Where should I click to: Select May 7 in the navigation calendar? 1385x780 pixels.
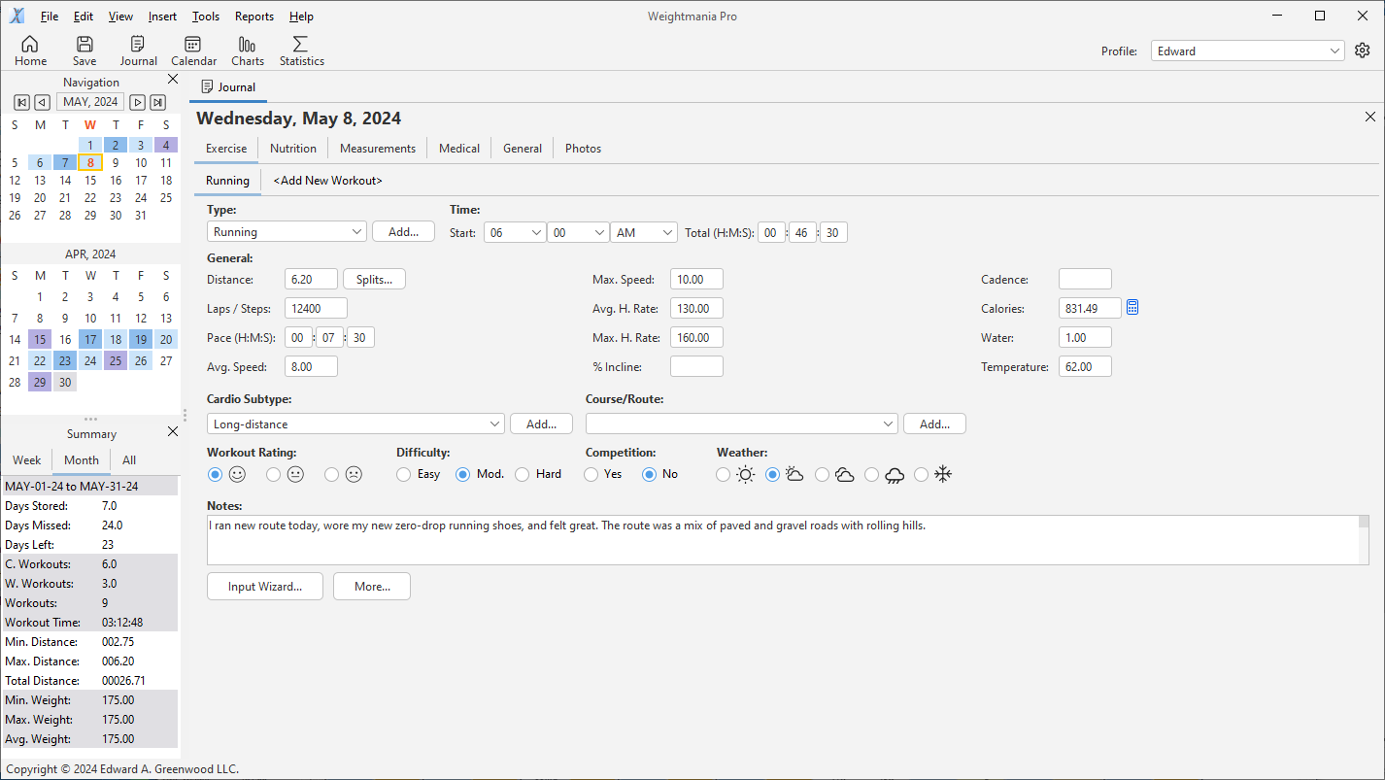point(65,163)
